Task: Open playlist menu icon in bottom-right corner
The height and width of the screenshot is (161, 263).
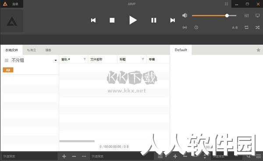Action: click(259, 156)
